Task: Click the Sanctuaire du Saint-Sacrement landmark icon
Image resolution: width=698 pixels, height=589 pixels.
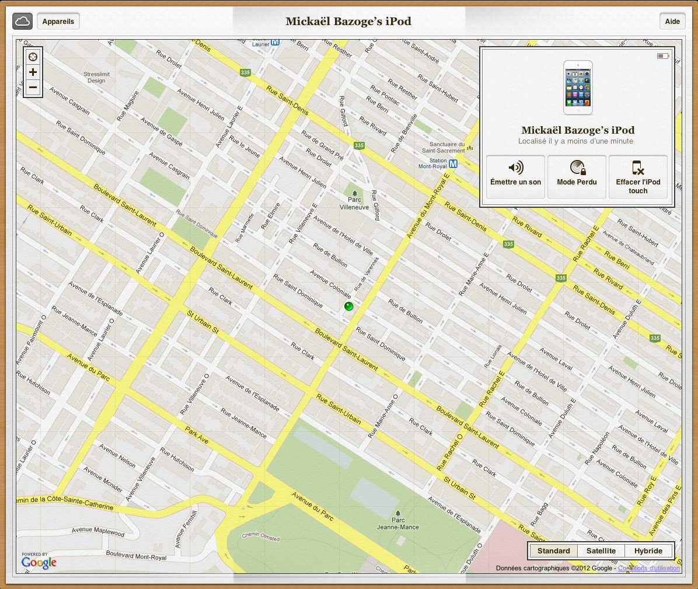Action: 470,148
